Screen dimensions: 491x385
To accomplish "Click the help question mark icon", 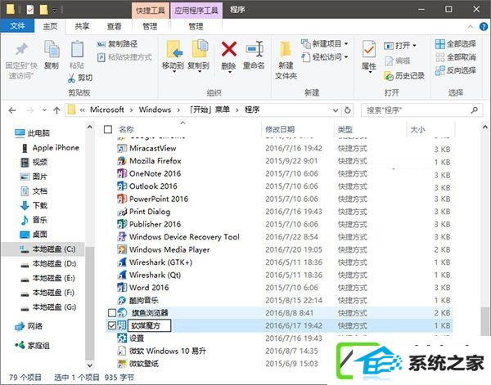I will point(484,27).
